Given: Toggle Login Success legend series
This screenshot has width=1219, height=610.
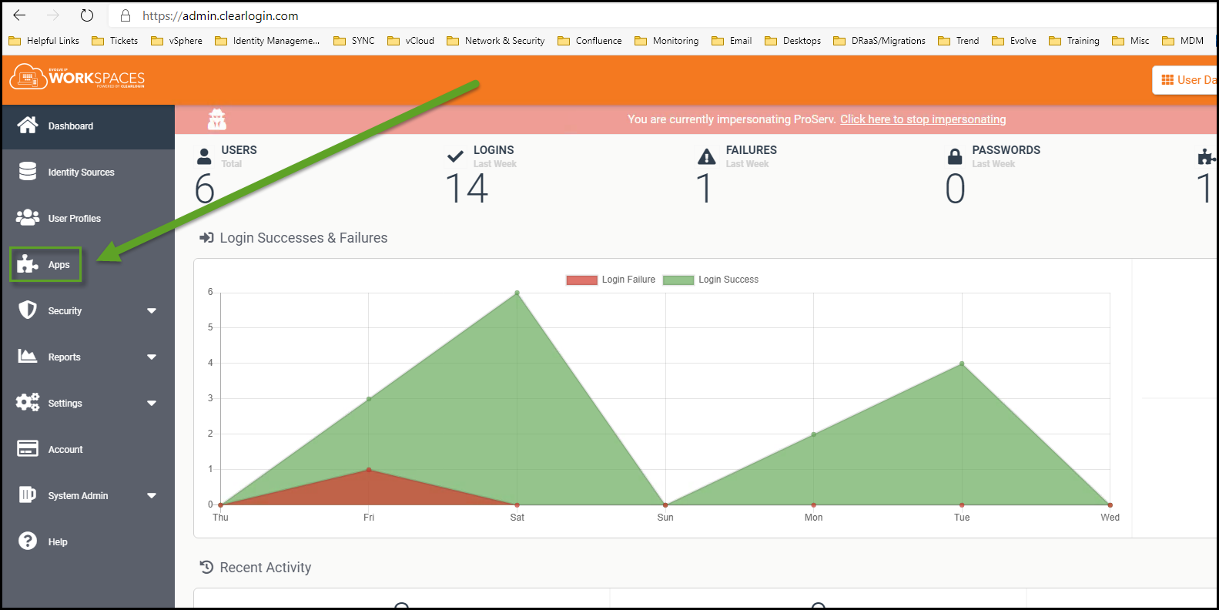Looking at the screenshot, I should [x=711, y=280].
